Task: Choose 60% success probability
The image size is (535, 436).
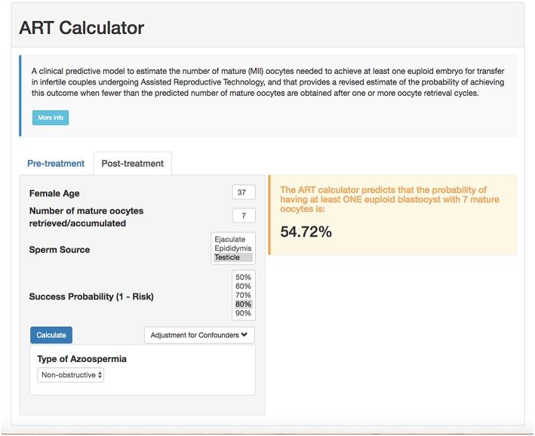Action: (x=243, y=286)
